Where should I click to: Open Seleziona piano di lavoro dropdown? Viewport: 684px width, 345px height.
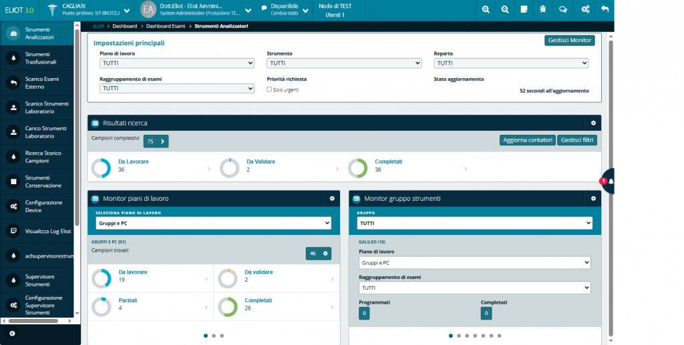click(214, 223)
